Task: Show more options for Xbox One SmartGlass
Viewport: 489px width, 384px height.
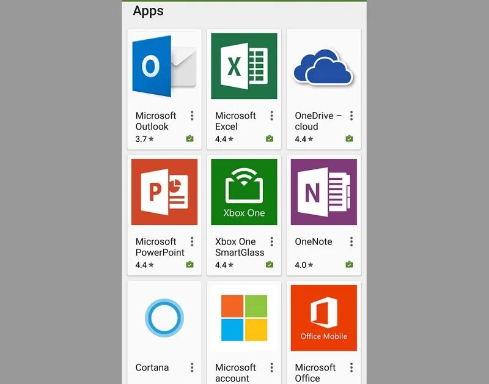Action: tap(271, 242)
